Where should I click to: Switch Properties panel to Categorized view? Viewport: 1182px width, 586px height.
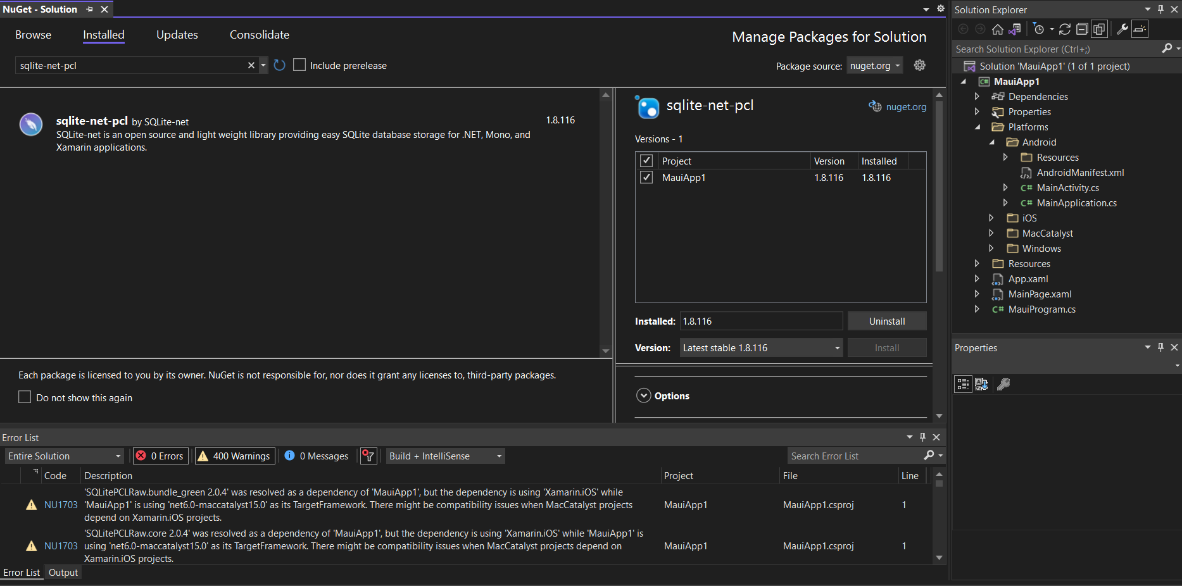coord(963,384)
